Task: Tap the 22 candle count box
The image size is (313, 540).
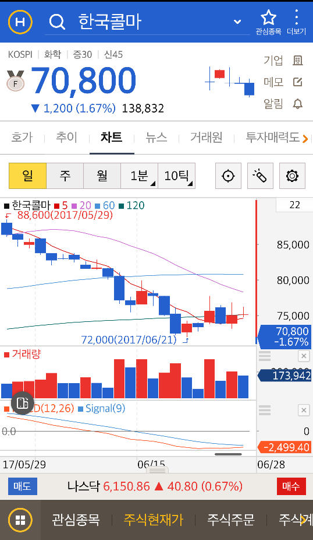Action: tap(294, 205)
